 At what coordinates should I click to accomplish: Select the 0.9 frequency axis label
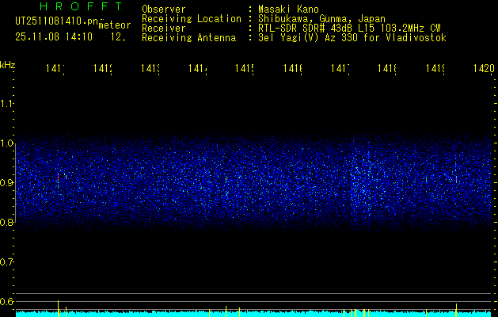(6, 183)
